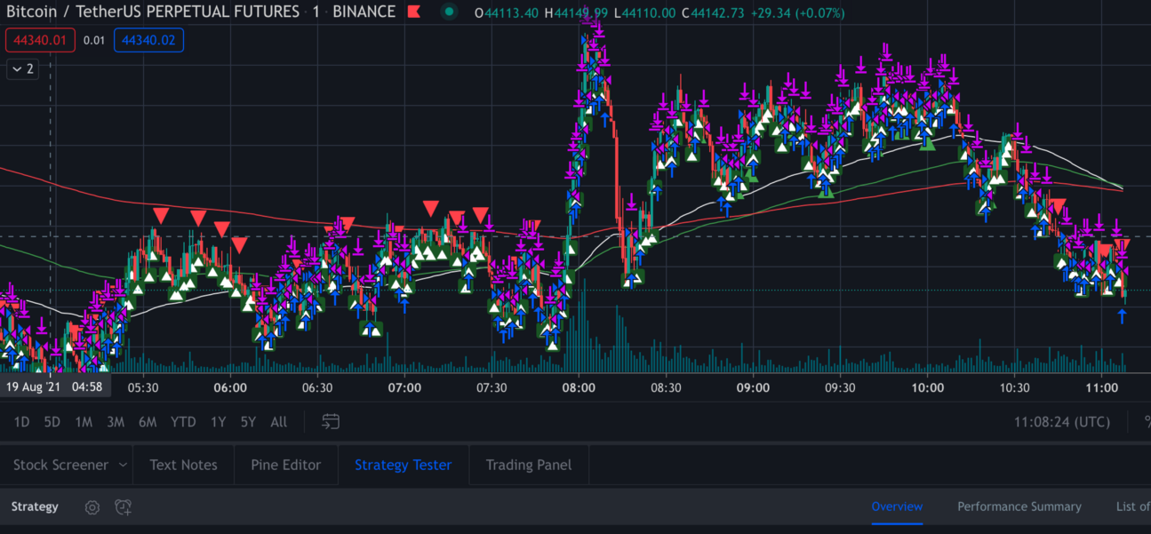Click the Bitcoin / TetherUS symbol title
1151x534 pixels.
153,12
